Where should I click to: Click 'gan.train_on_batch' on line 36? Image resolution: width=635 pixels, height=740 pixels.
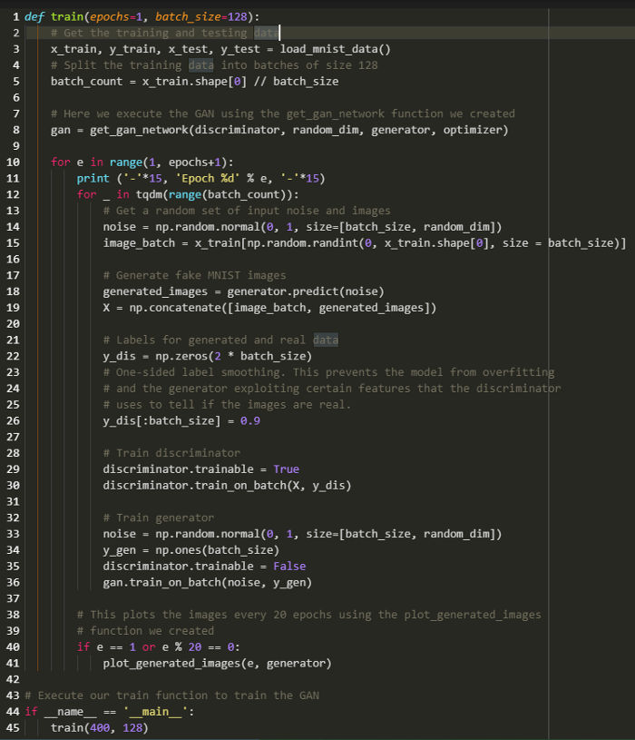(161, 582)
